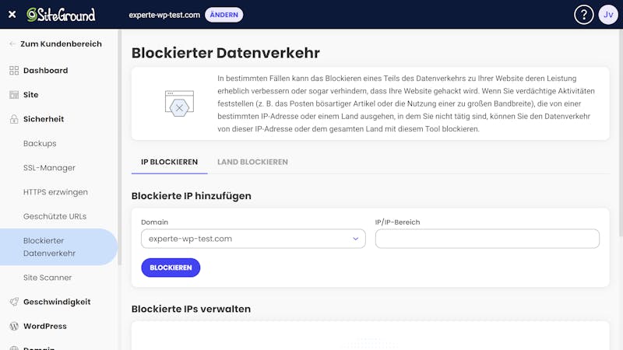Close the sidebar with the X icon

pyautogui.click(x=12, y=14)
